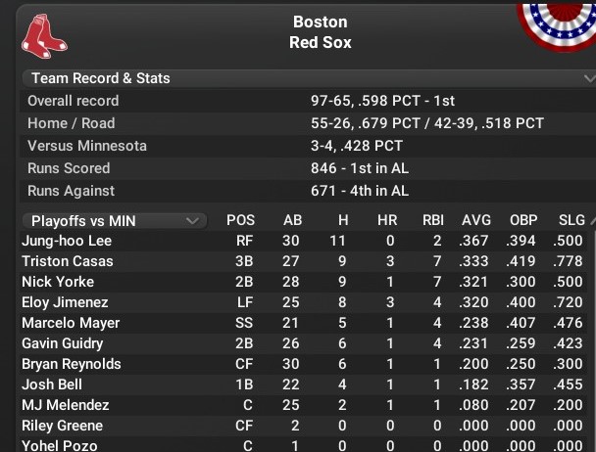Click the patriotic bunting icon

click(556, 24)
